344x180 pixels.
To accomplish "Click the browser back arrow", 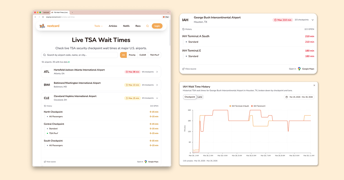I will (x=35, y=17).
